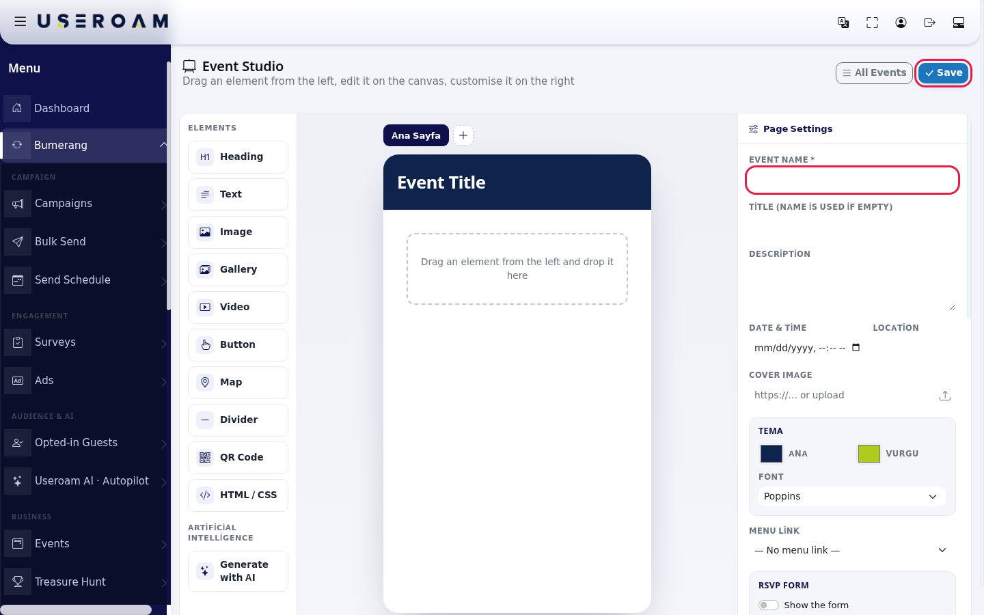Pick the QR Code element
This screenshot has height=615, width=984.
(x=238, y=458)
